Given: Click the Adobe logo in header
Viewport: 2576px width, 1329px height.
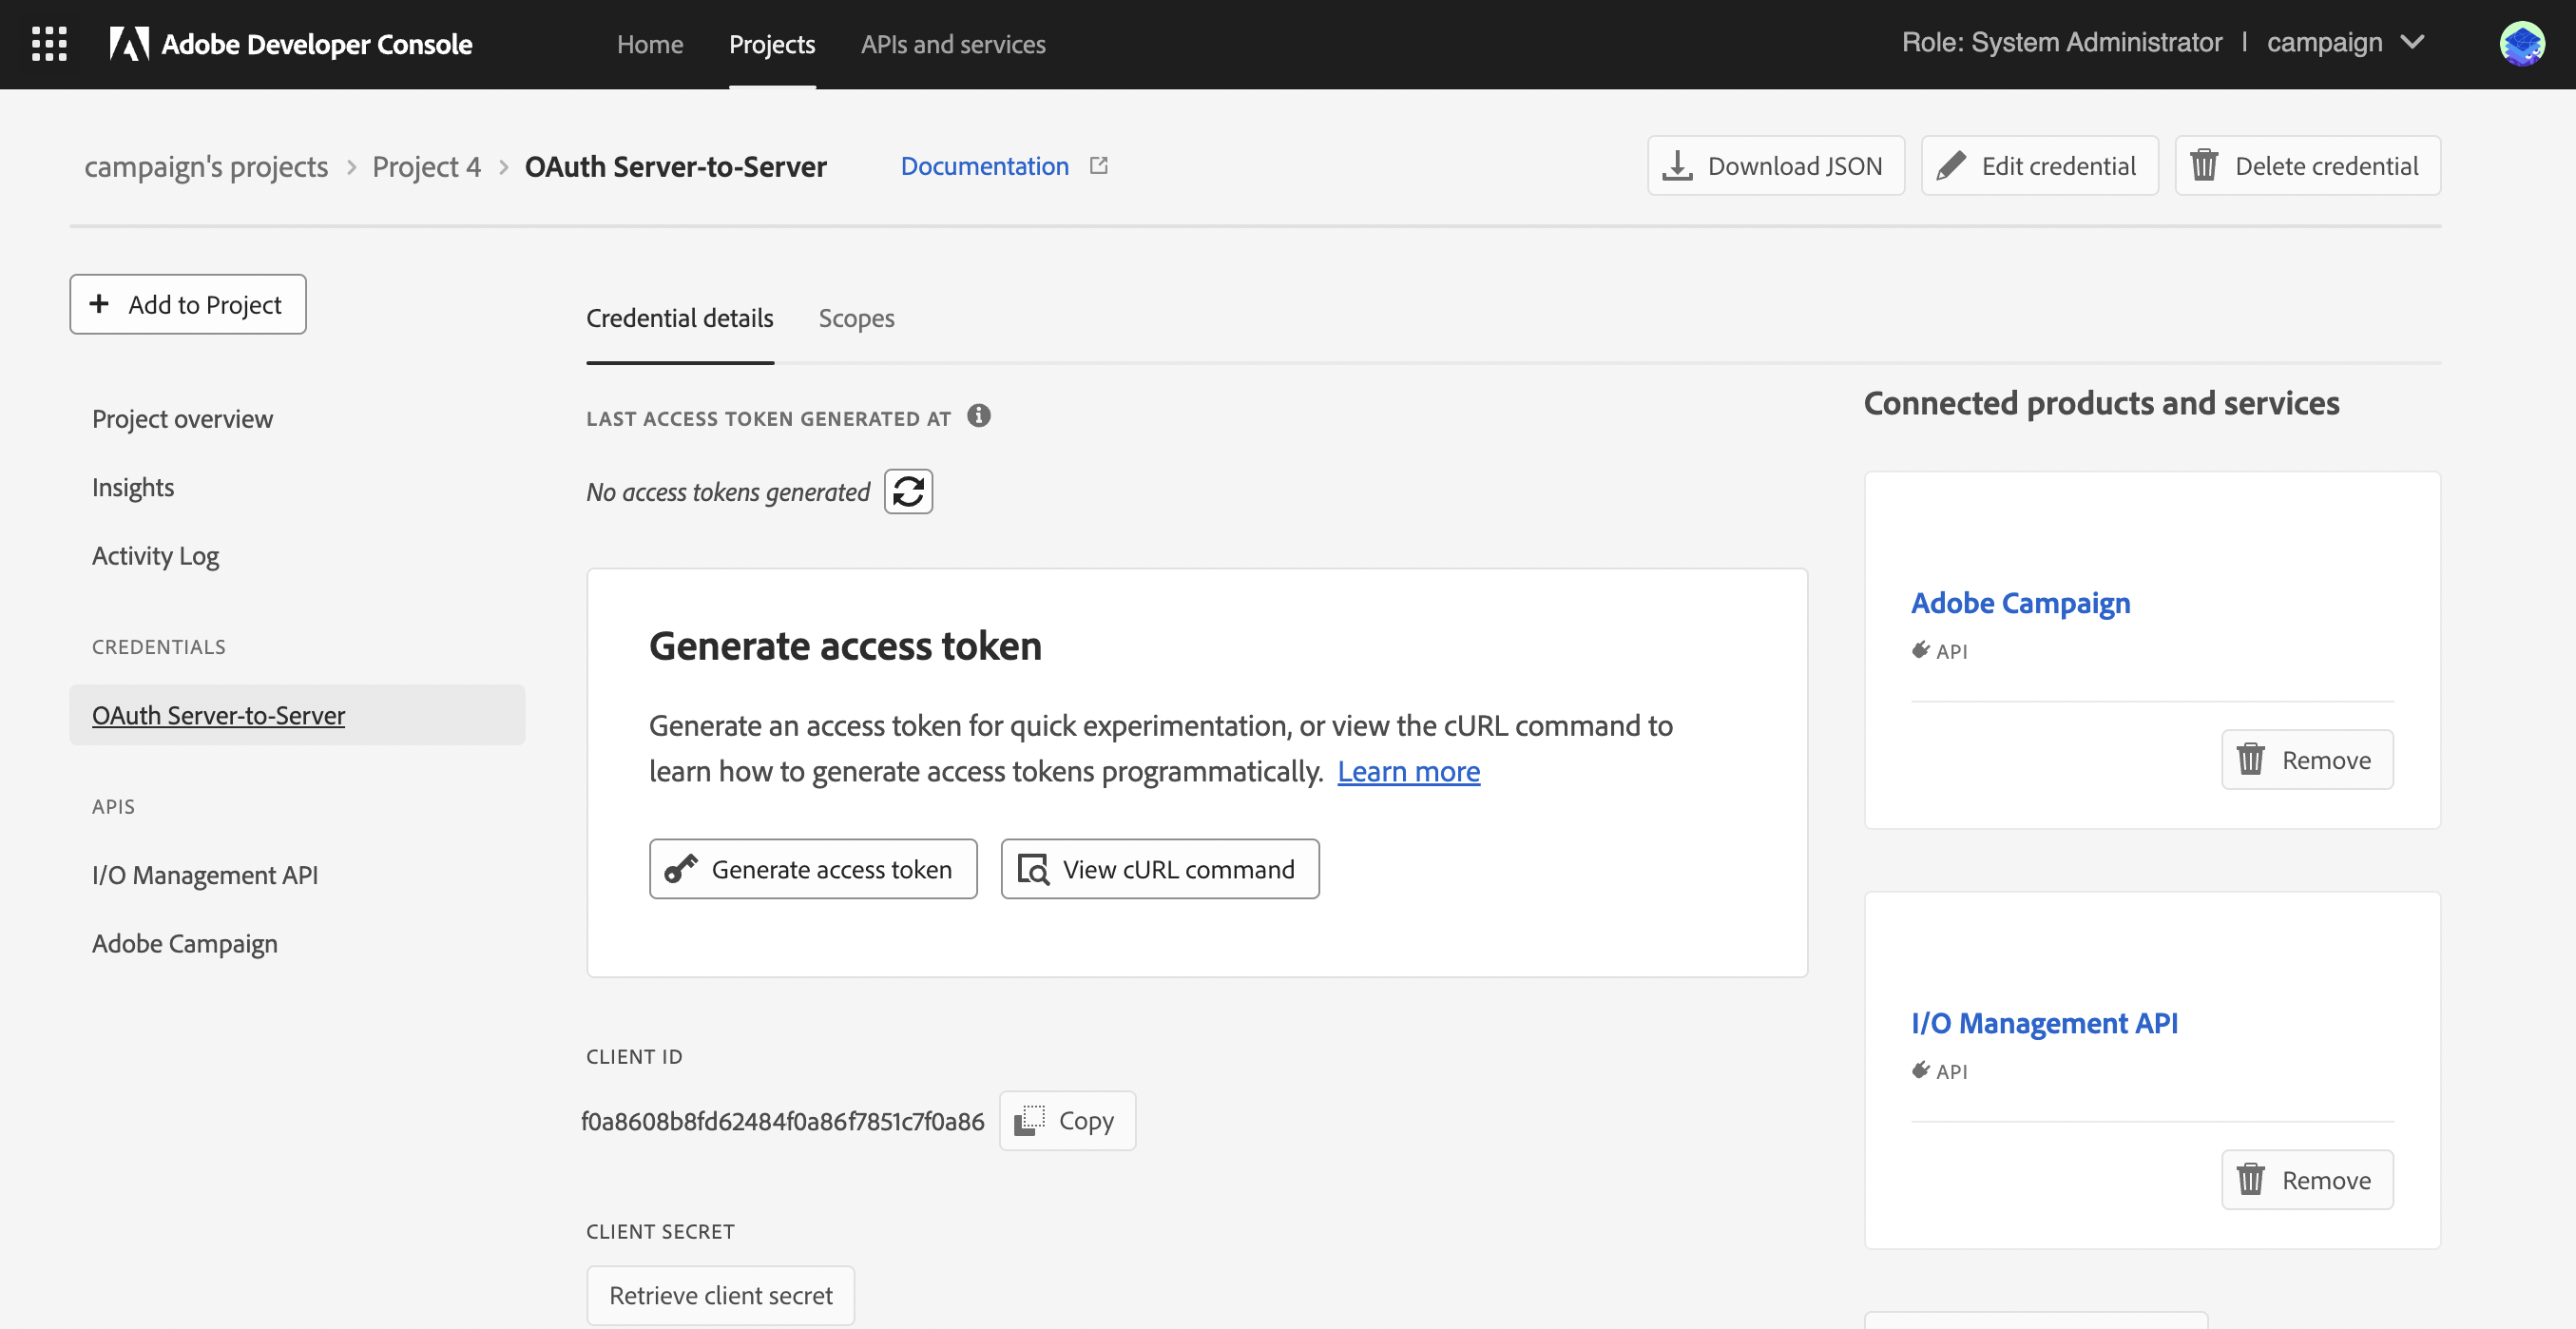Looking at the screenshot, I should [129, 44].
